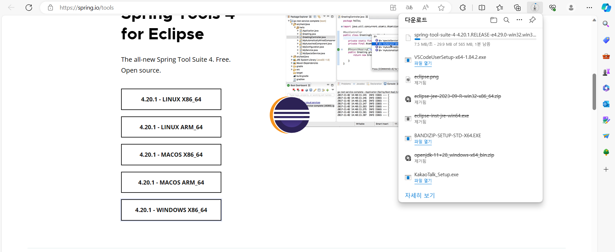Show site information via the lock icon
The image size is (615, 252).
pyautogui.click(x=50, y=8)
